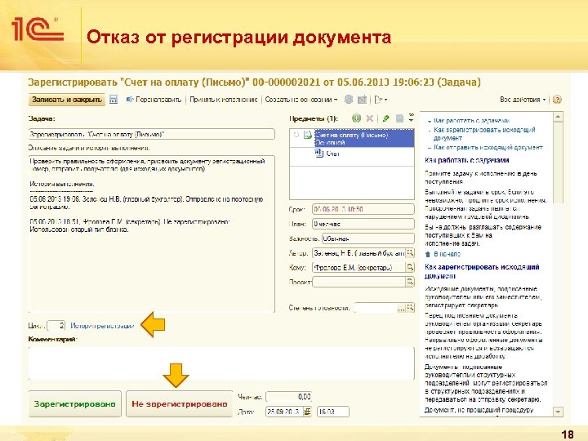
Task: Open the Создать на основании dropdown
Action: click(x=301, y=100)
